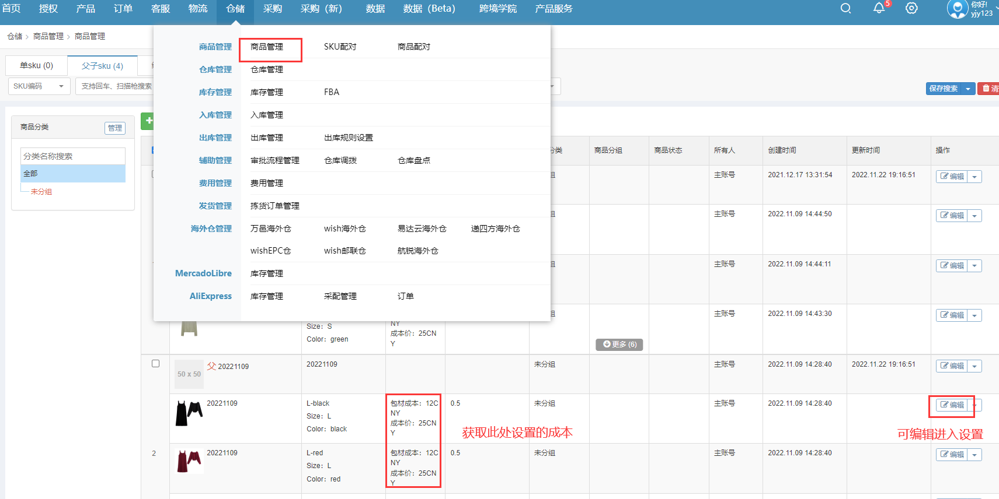Click 编辑 button for L-black row
999x499 pixels.
952,405
